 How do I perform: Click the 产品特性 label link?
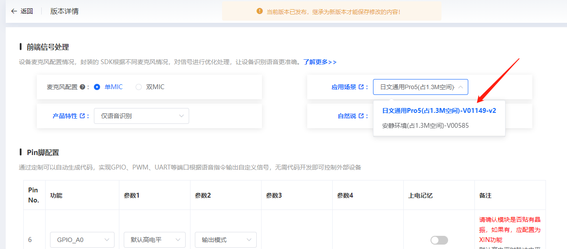65,116
